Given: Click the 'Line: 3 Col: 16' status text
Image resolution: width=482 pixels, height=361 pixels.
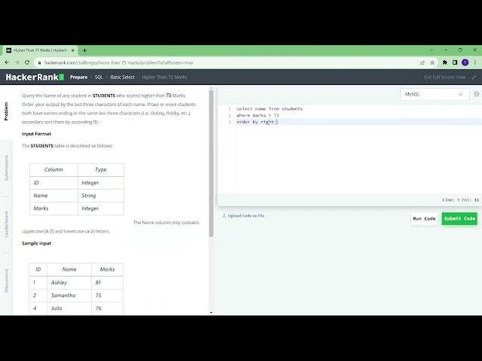Looking at the screenshot, I should point(460,200).
